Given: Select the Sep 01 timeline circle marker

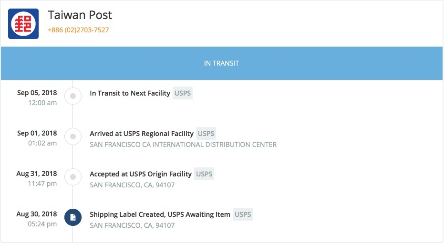Looking at the screenshot, I should [73, 136].
